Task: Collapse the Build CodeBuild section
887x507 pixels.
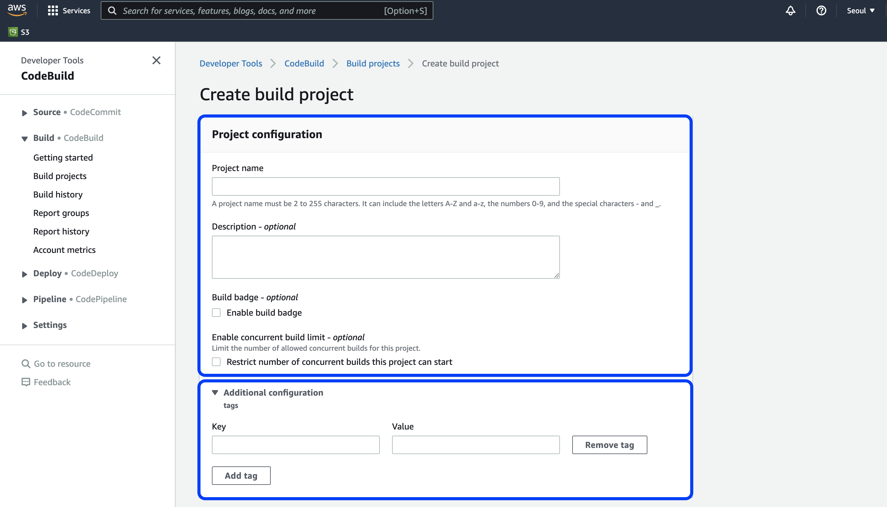Action: pos(24,138)
